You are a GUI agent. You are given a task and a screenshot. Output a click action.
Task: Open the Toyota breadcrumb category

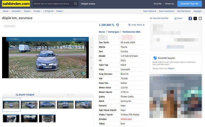[27, 11]
